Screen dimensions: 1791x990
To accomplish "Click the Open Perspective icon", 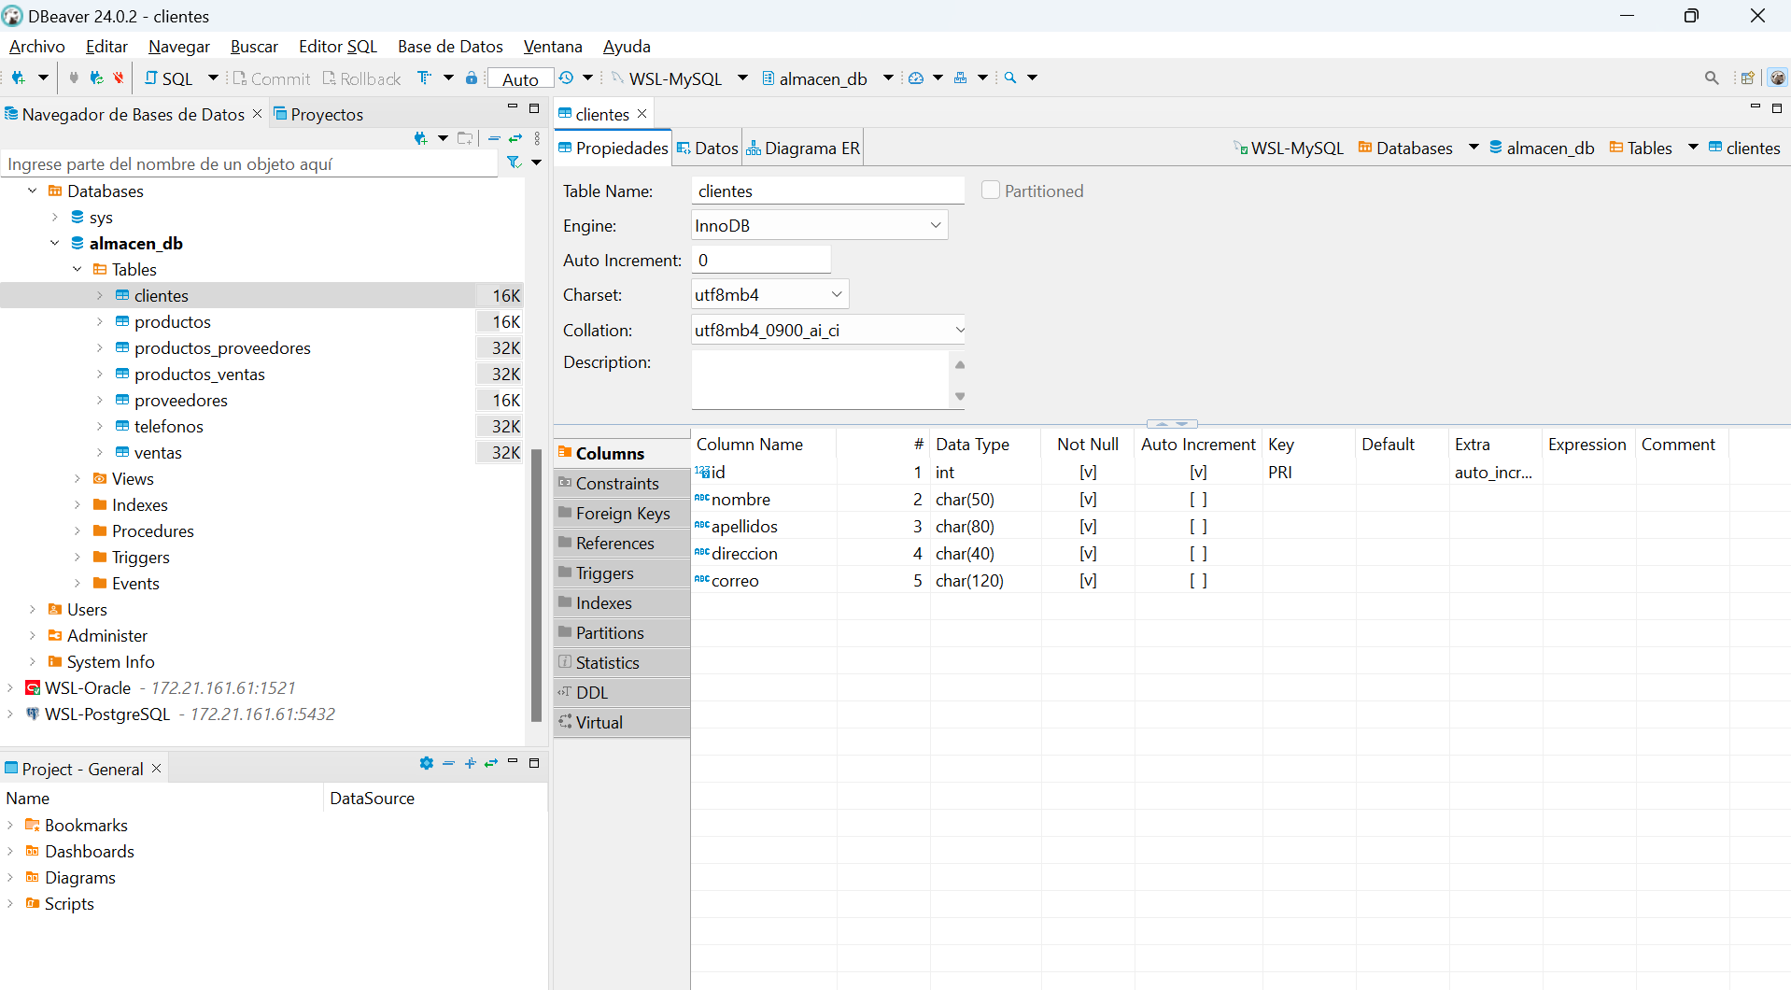I will 1747,78.
